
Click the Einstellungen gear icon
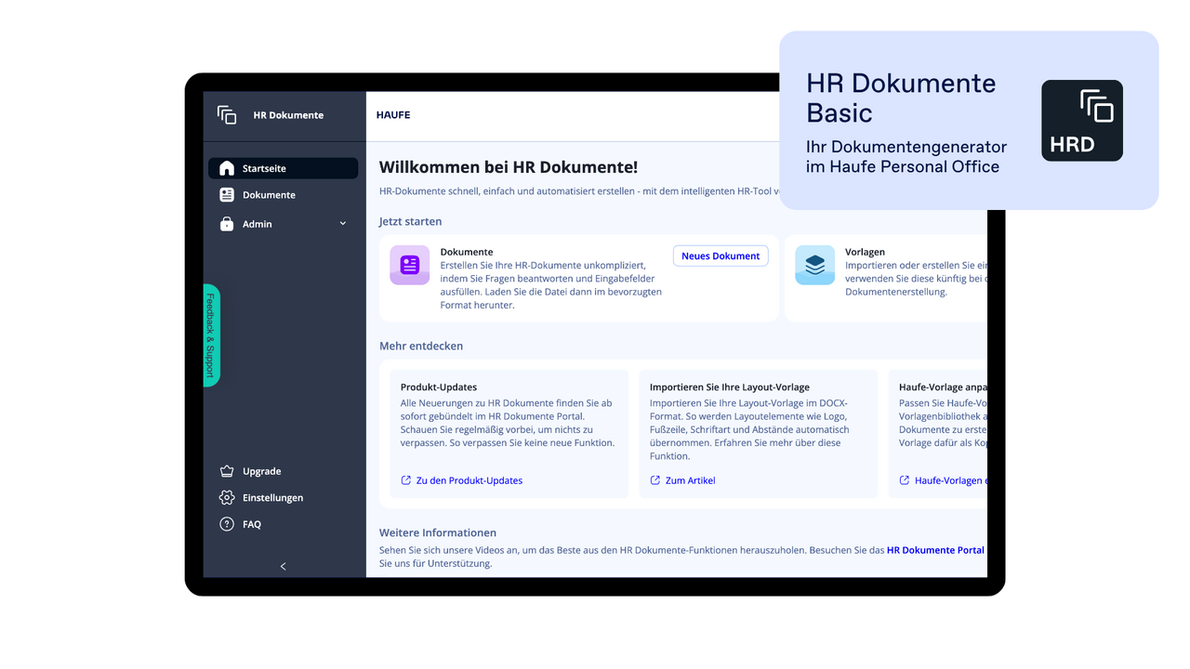227,497
